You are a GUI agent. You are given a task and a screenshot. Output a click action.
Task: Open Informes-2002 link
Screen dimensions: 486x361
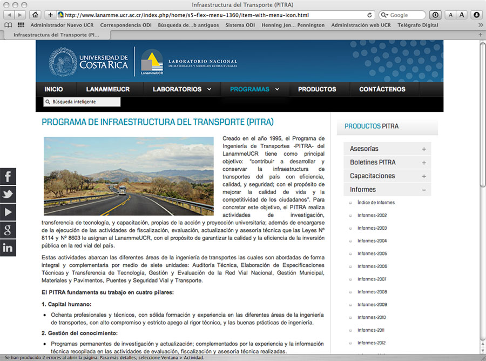[x=372, y=215]
